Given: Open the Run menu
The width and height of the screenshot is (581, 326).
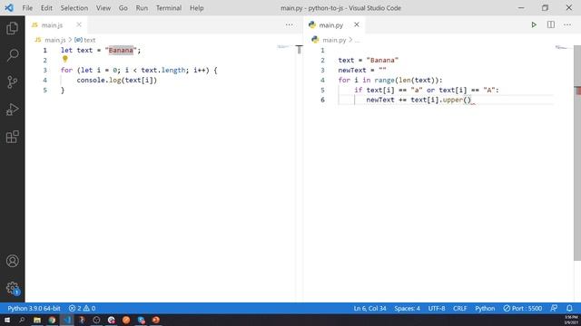Looking at the screenshot, I should [x=142, y=8].
